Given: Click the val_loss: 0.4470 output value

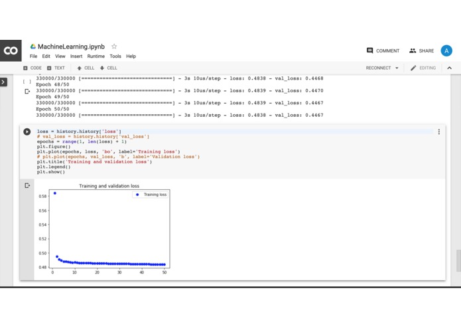Looking at the screenshot, I should [299, 90].
